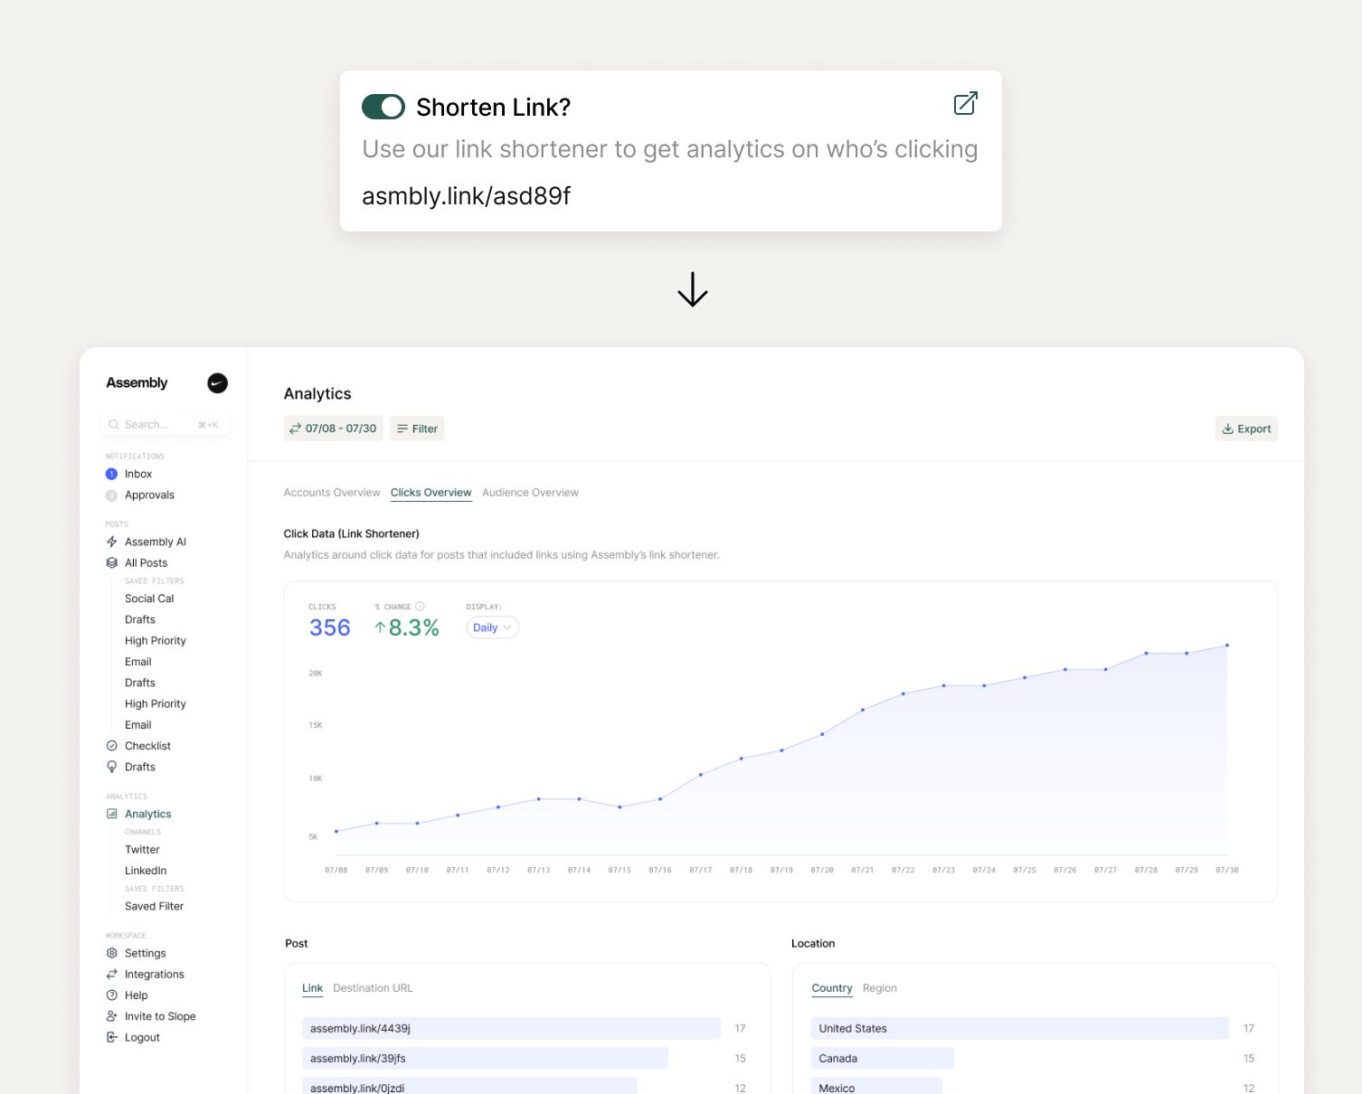
Task: Click the 356 clicks value
Action: pos(329,627)
